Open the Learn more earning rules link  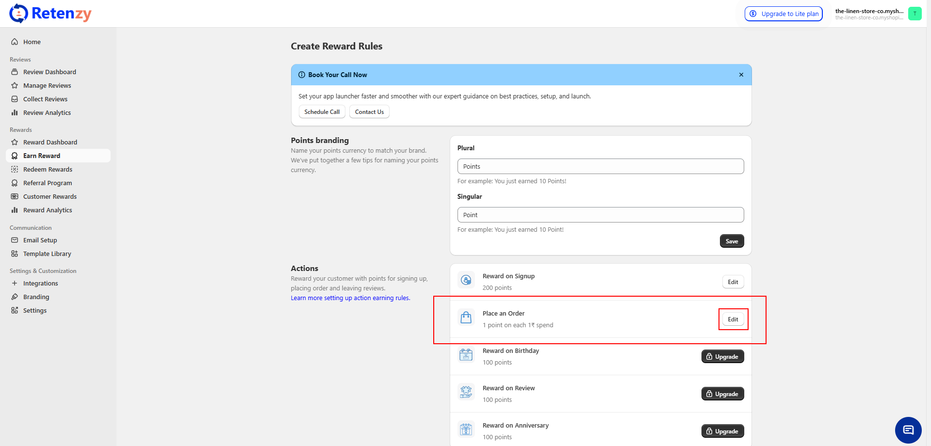tap(350, 298)
